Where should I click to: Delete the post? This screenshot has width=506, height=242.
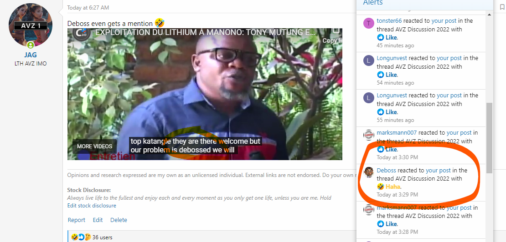119,220
